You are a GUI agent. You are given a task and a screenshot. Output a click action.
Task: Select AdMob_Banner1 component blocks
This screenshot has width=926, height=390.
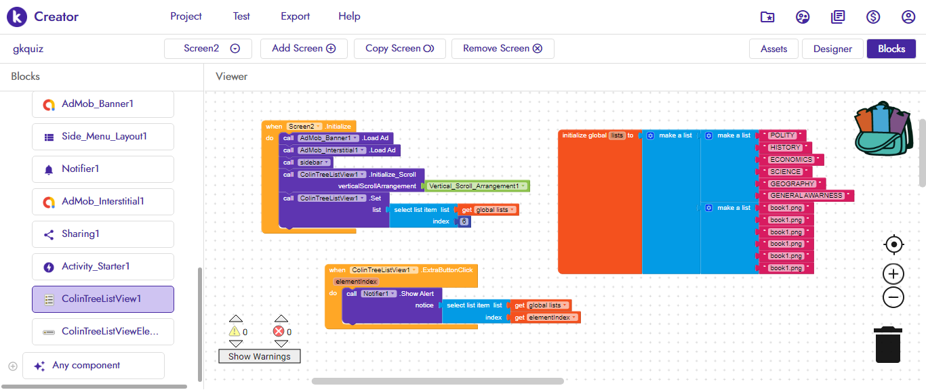point(103,104)
